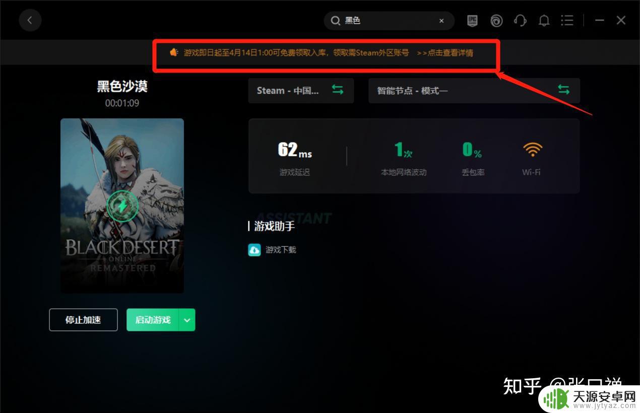Click the swap arrows beside 智能节点

tap(563, 90)
